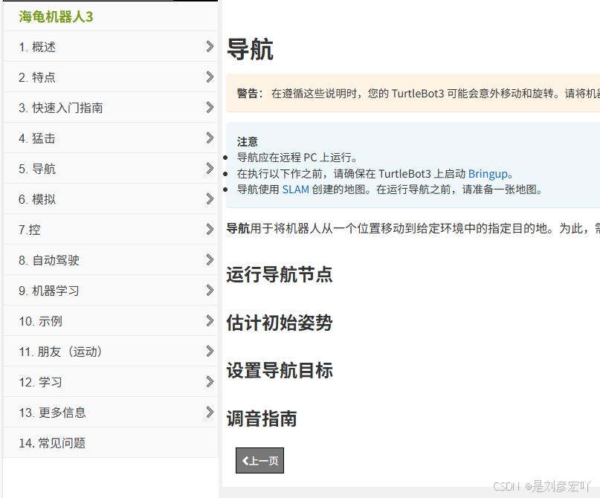
Task: Expand chevron beside 11. 朋友（运动）
Action: (210, 351)
